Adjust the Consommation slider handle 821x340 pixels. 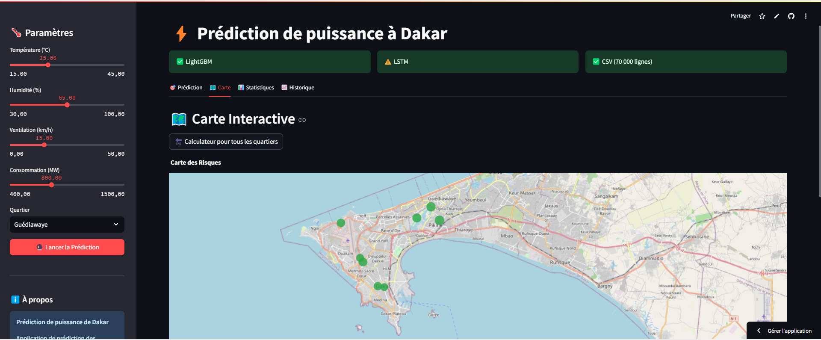tap(51, 185)
